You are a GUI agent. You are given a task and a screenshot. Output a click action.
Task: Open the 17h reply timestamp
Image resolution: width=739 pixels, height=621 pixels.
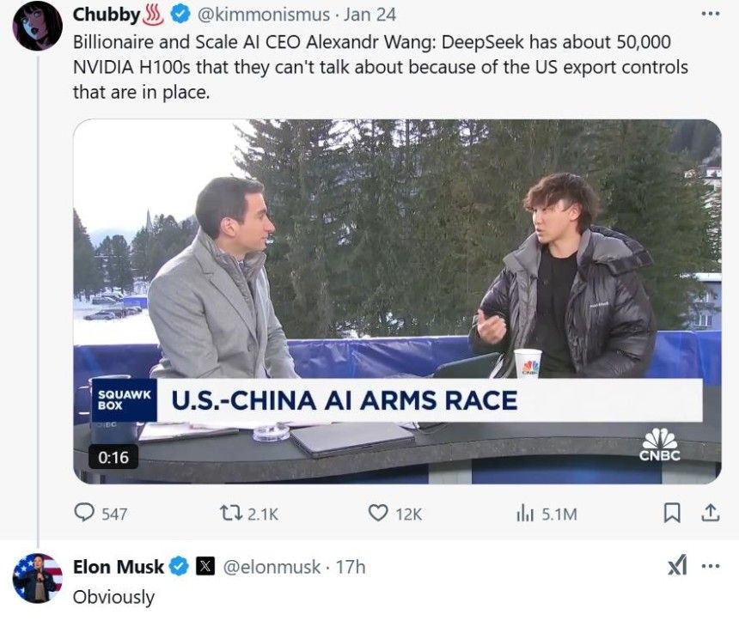(352, 567)
